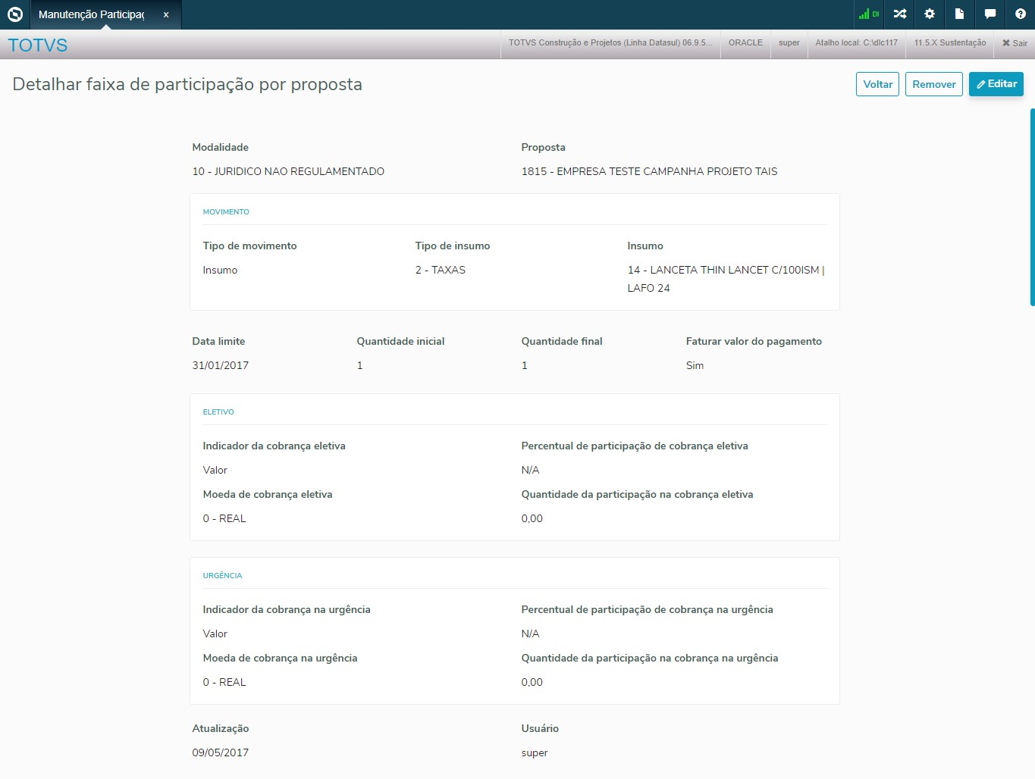Click the document page icon
Image resolution: width=1035 pixels, height=779 pixels.
(959, 14)
